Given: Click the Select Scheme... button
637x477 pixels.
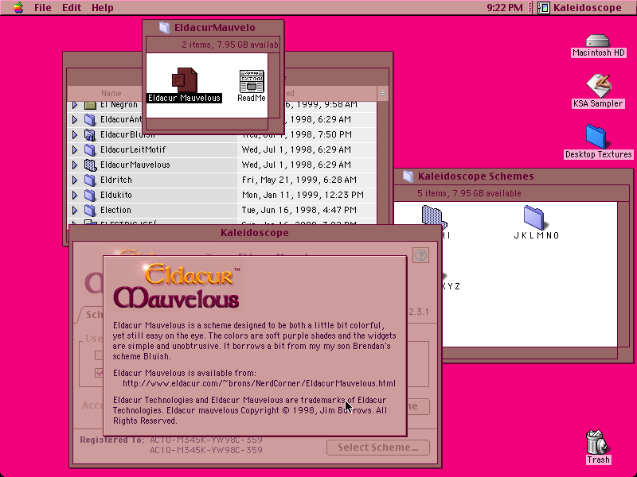Looking at the screenshot, I should 378,448.
